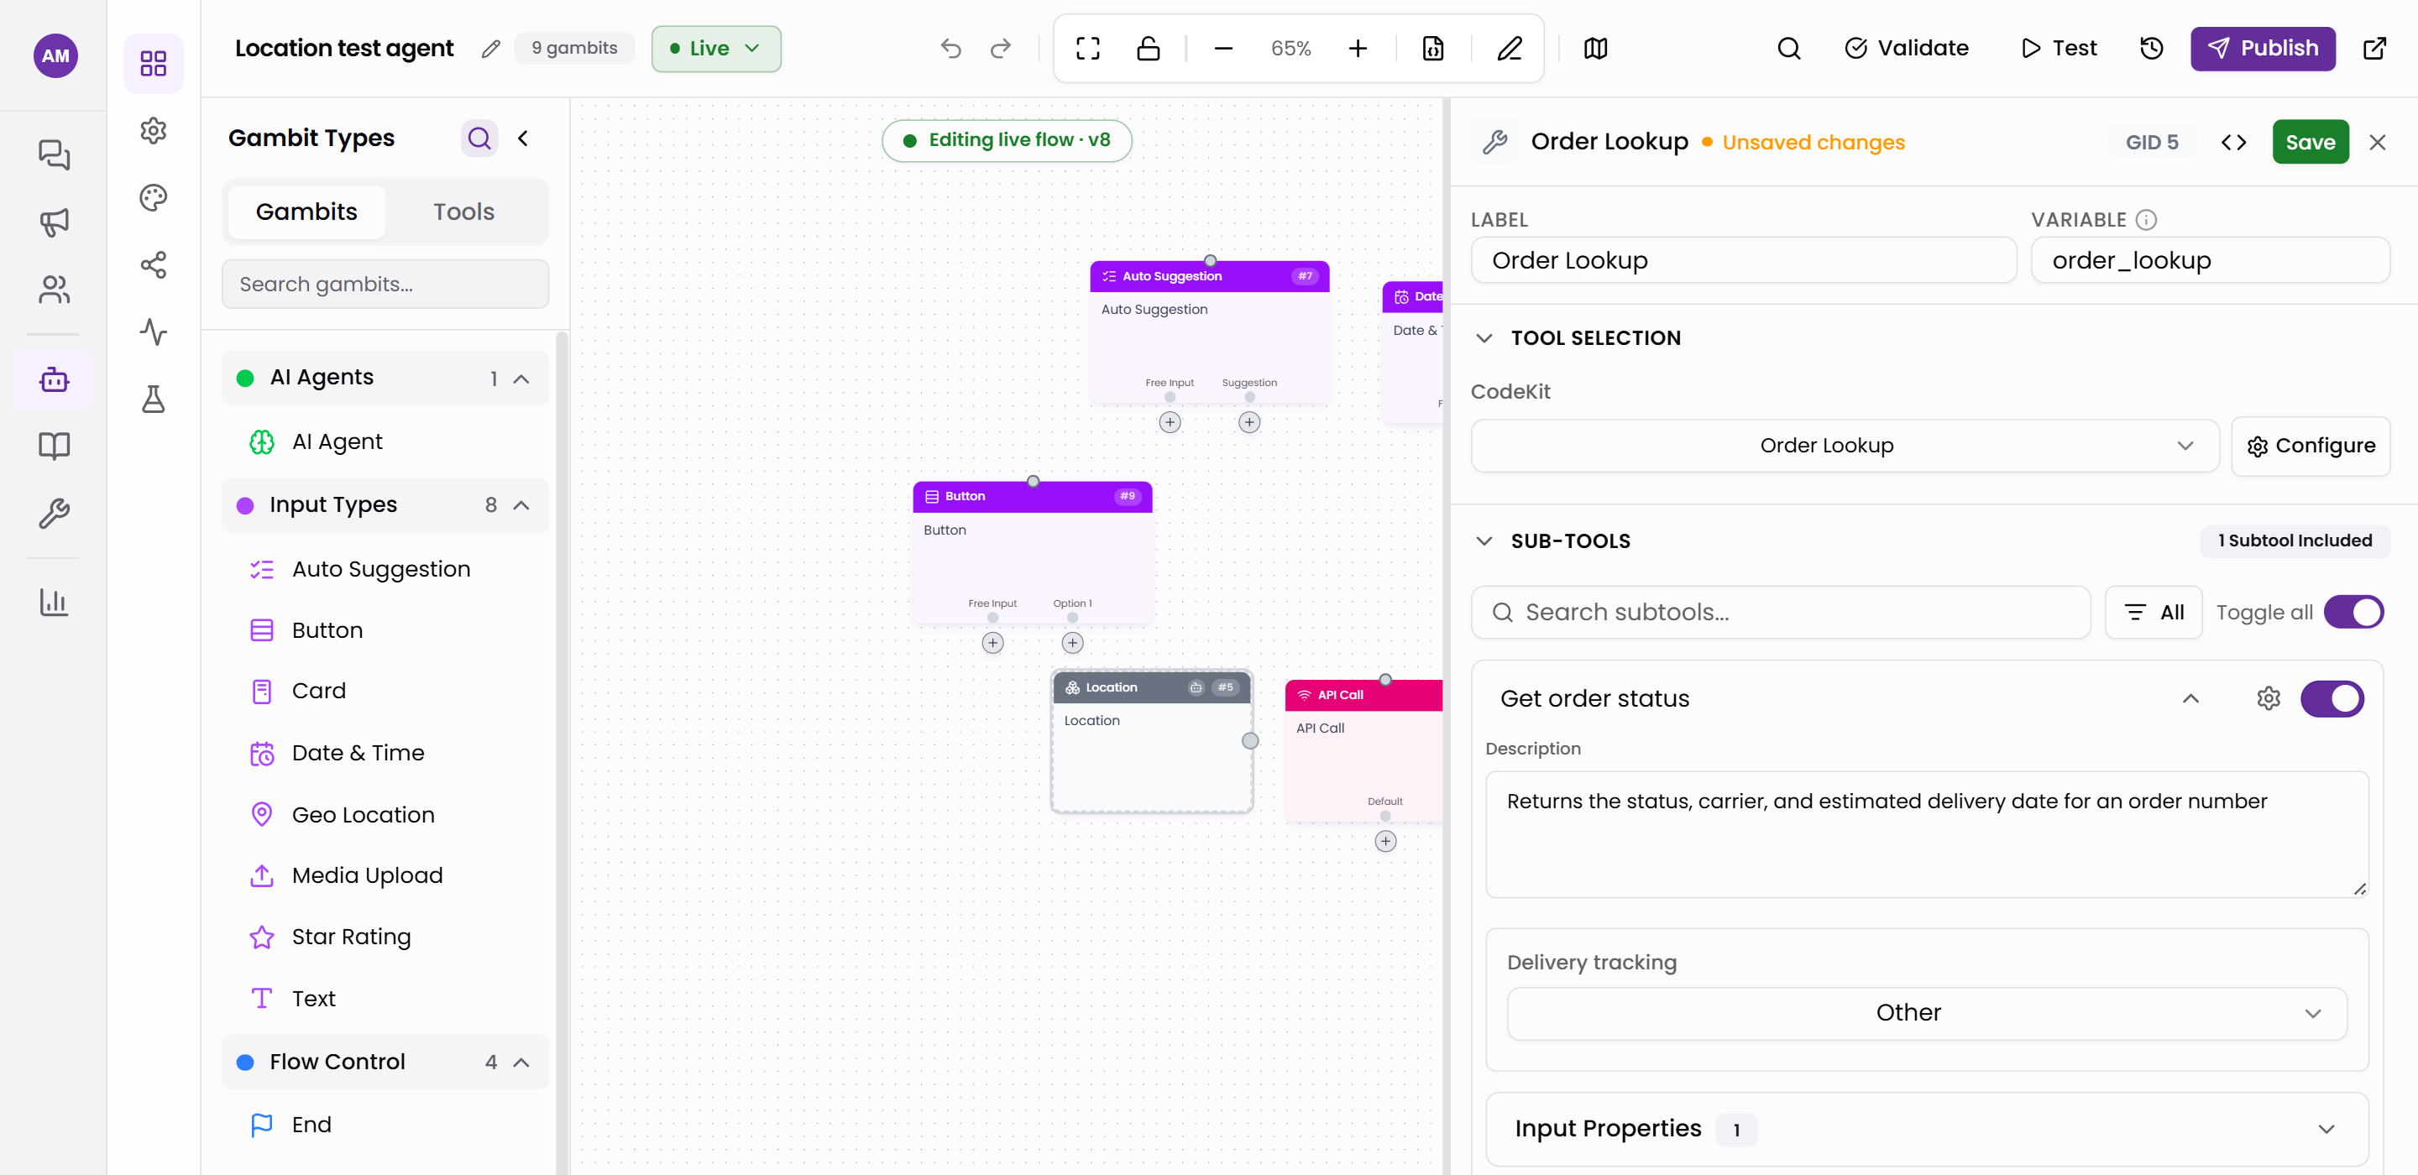Click the pen annotate icon in toolbar
This screenshot has height=1175, width=2418.
(1510, 49)
